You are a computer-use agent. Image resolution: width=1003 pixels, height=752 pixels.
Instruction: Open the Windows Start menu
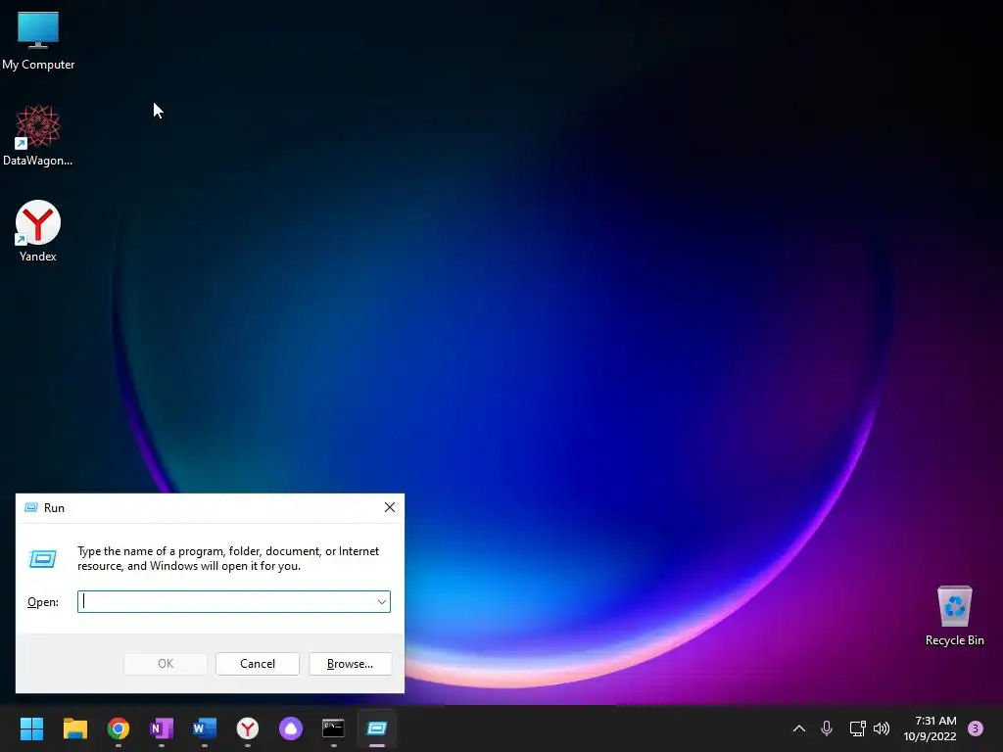31,728
